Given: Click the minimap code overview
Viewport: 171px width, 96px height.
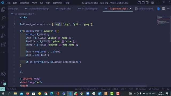Looking at the screenshot, I should coord(163,20).
